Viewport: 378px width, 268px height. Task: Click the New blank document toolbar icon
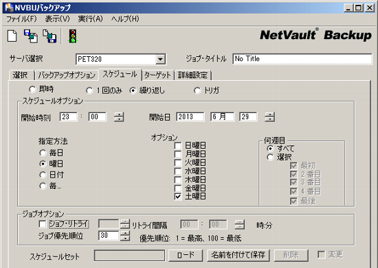12,36
